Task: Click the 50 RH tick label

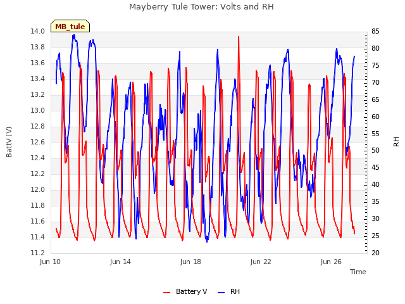Action: (375, 151)
